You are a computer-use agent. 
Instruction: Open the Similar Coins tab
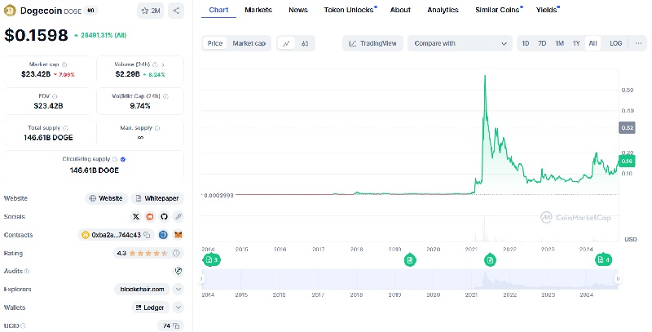tap(499, 10)
